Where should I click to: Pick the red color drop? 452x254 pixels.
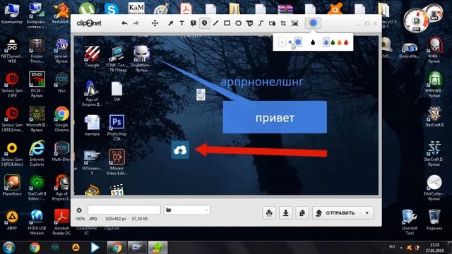(x=346, y=42)
